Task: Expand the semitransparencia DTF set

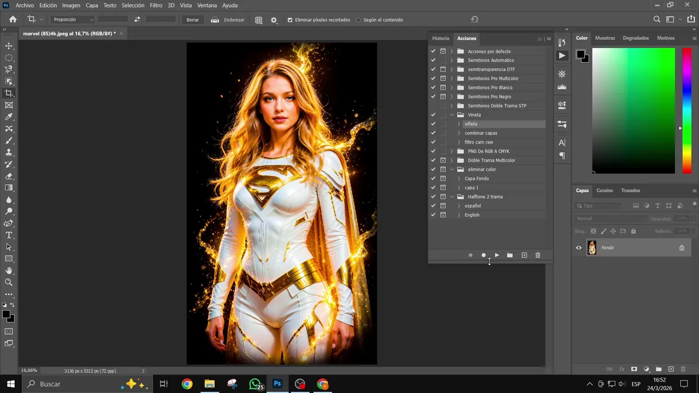Action: pyautogui.click(x=452, y=69)
